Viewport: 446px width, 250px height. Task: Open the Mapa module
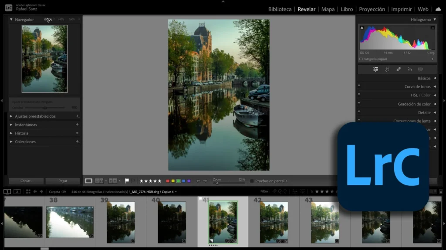328,9
